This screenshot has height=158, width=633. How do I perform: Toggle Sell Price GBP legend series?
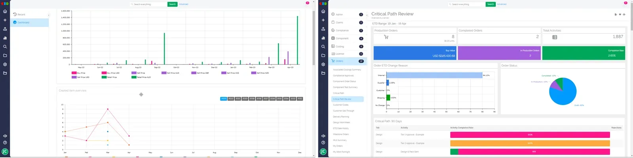click(200, 73)
